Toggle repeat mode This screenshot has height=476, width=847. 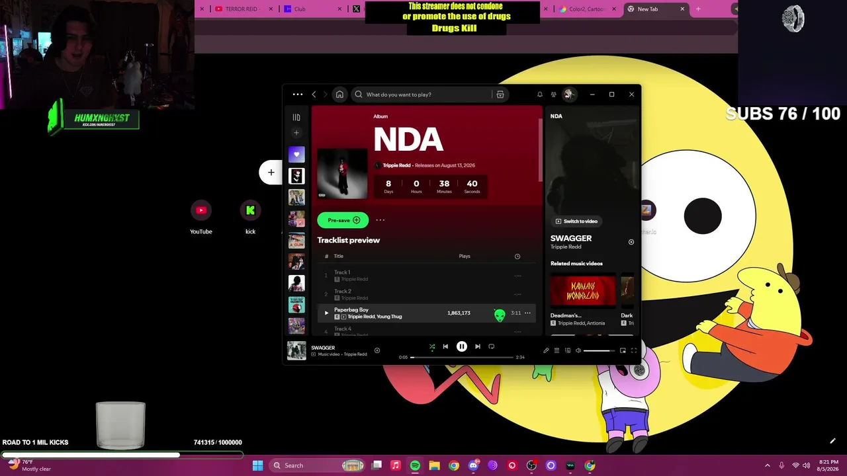(x=492, y=346)
